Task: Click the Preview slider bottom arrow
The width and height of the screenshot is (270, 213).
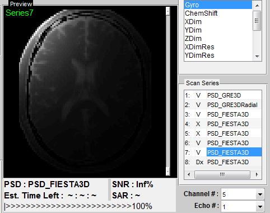Action: coord(168,172)
